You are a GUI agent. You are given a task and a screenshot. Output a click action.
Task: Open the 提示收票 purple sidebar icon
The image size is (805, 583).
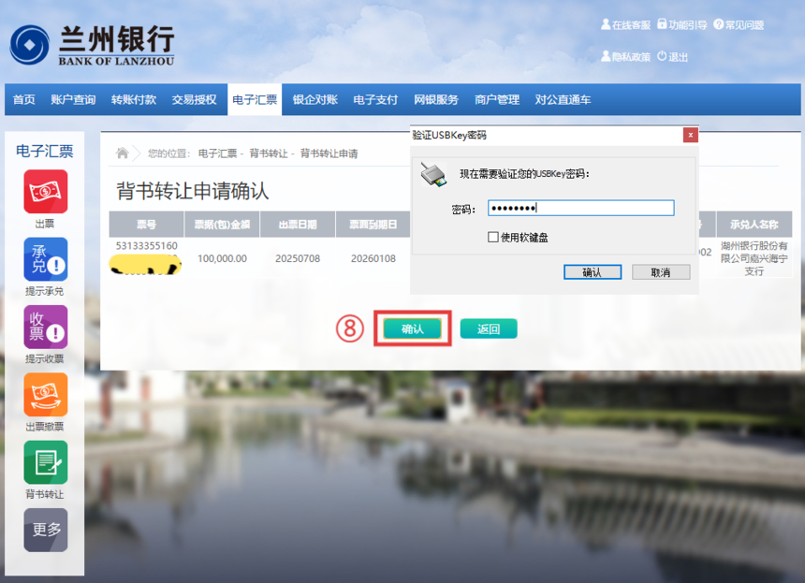pos(46,327)
